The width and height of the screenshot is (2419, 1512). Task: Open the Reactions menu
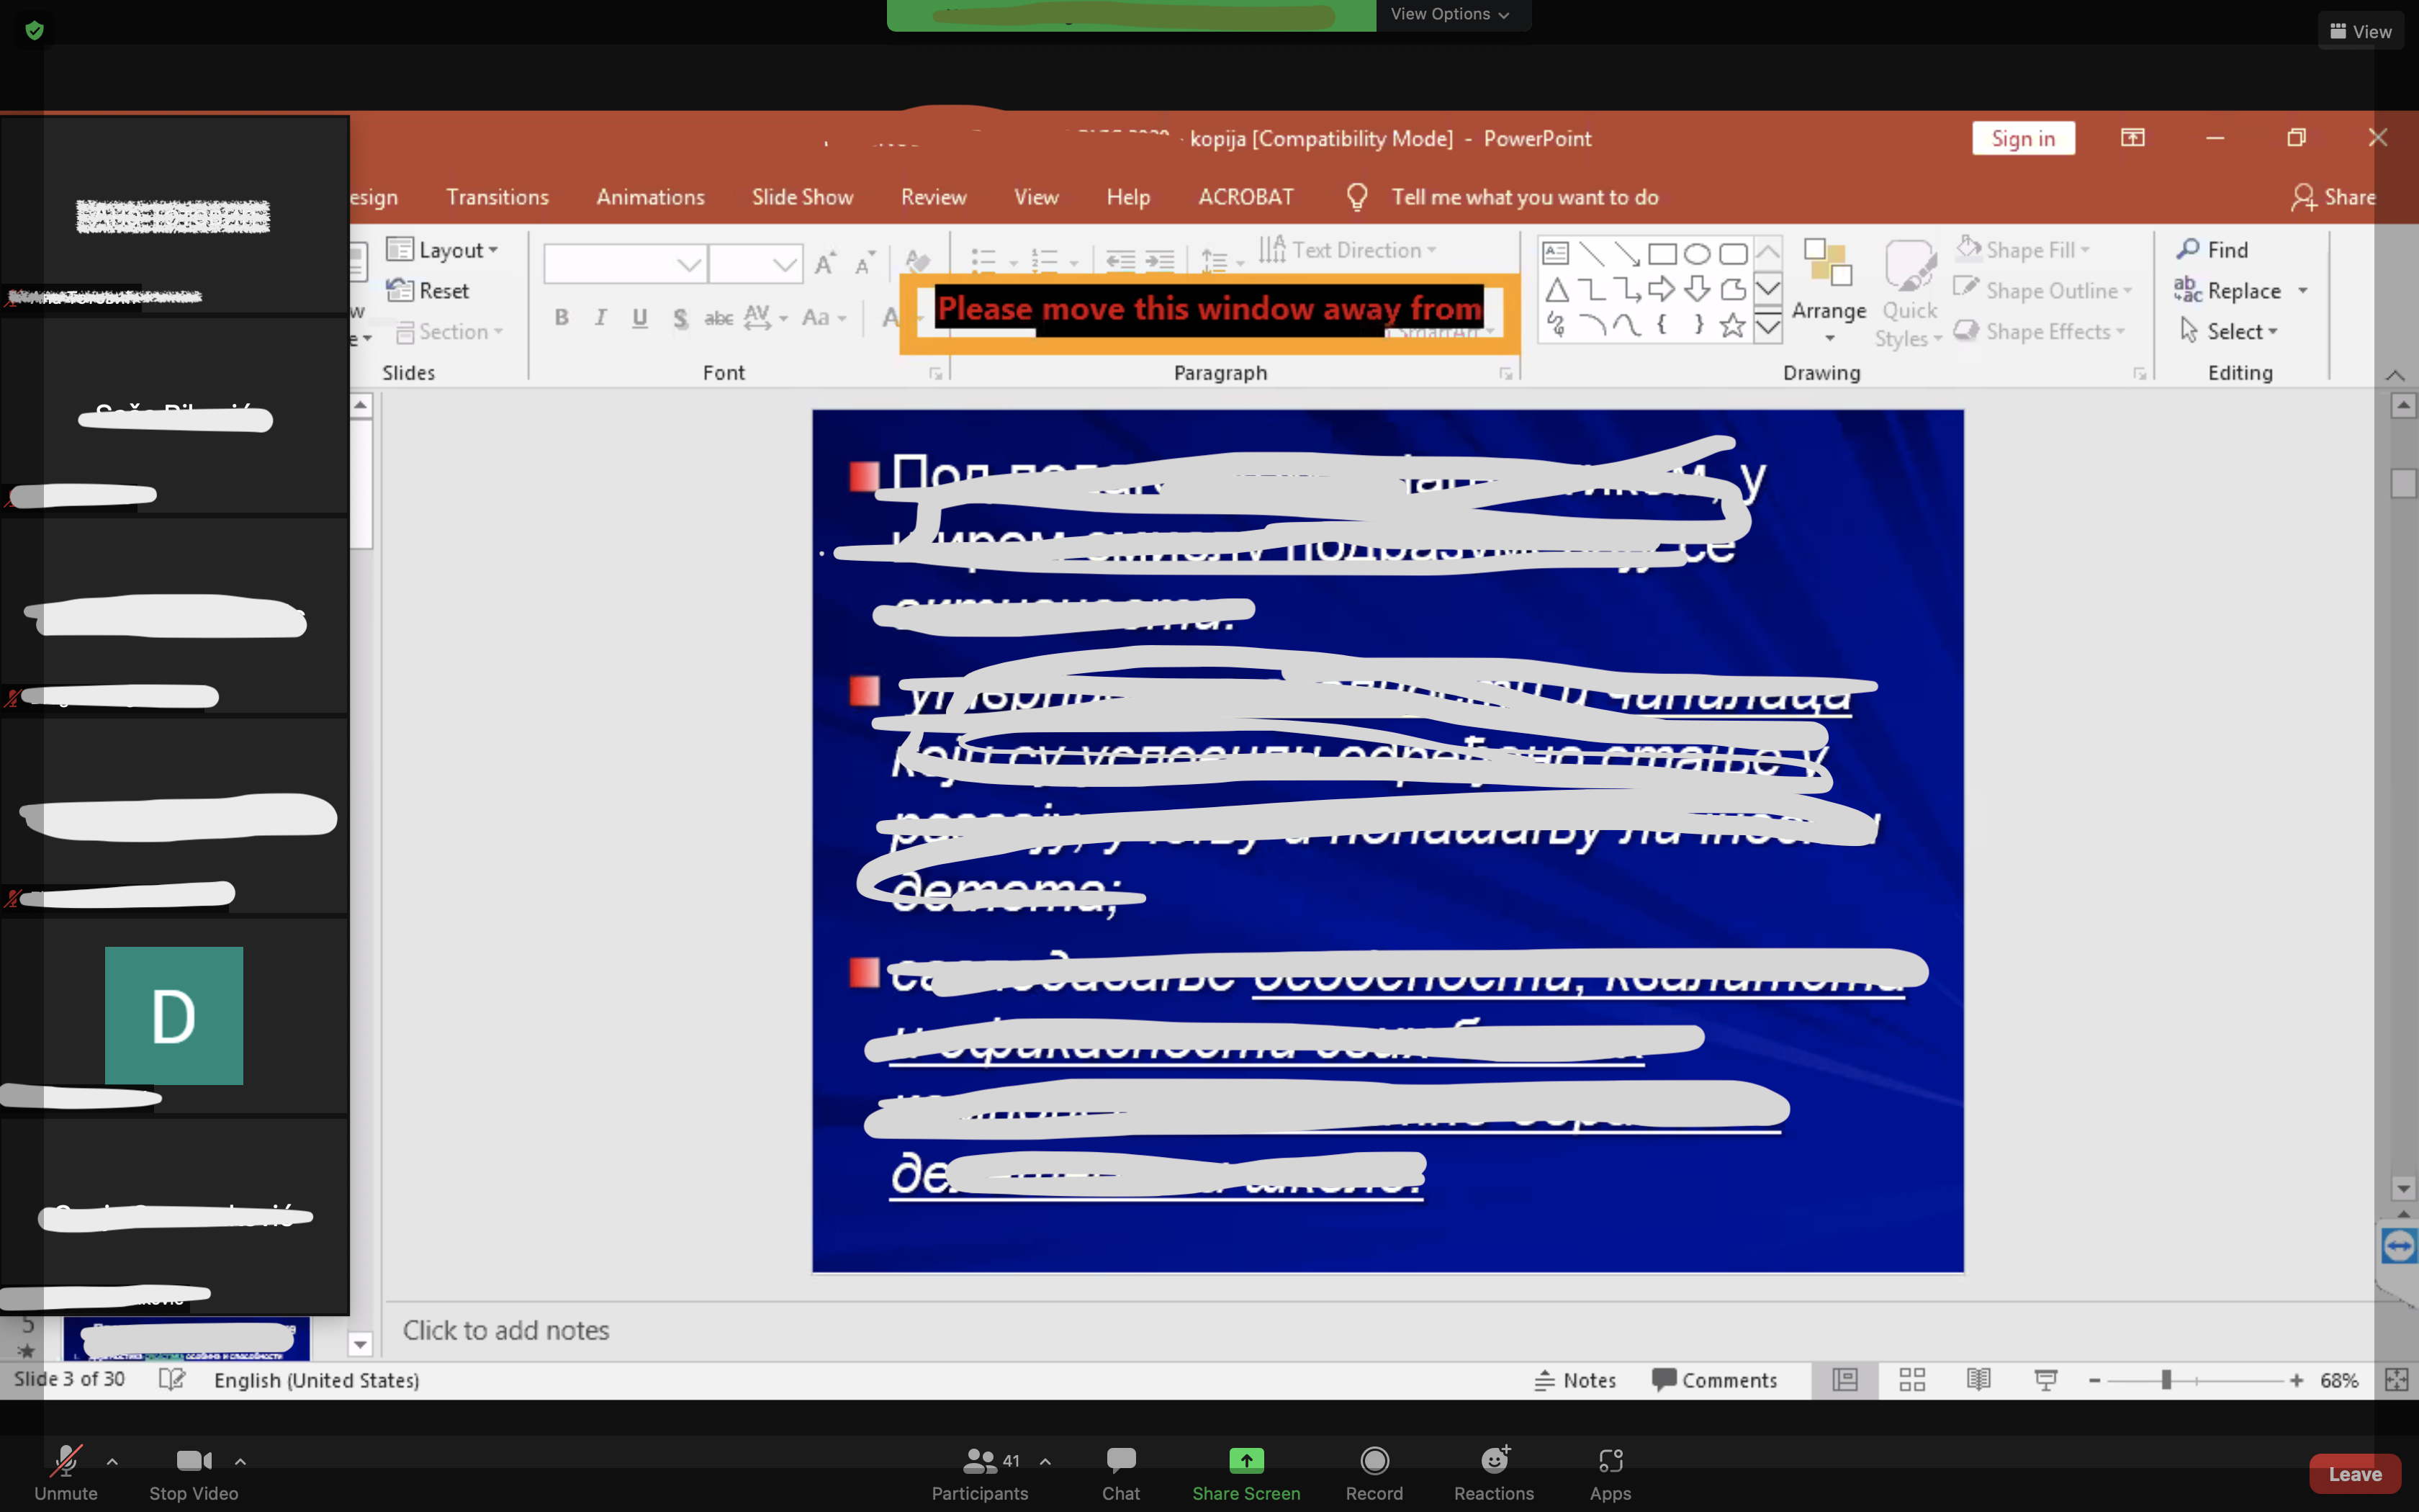pyautogui.click(x=1495, y=1472)
